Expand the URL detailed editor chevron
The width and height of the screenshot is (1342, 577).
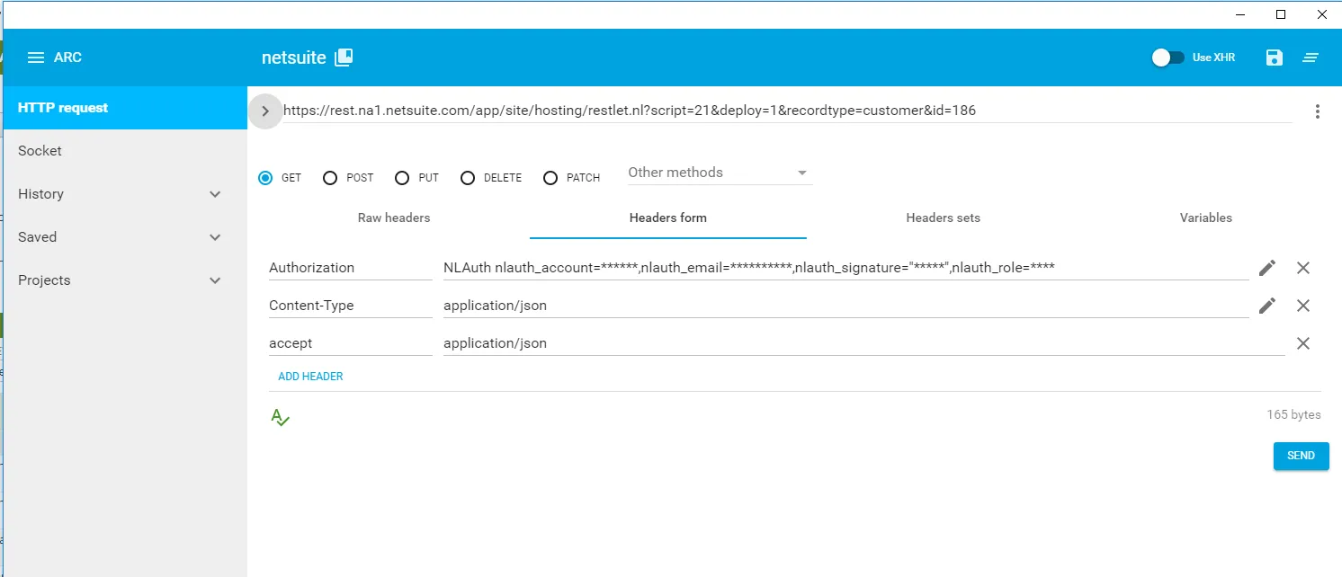pyautogui.click(x=265, y=111)
